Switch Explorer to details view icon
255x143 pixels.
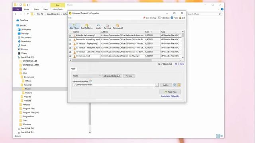pyautogui.click(x=218, y=136)
